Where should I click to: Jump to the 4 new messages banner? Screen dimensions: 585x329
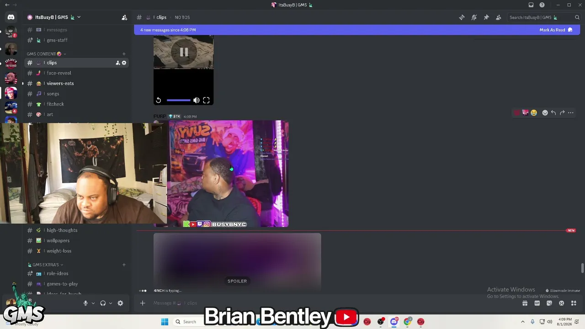coord(357,30)
